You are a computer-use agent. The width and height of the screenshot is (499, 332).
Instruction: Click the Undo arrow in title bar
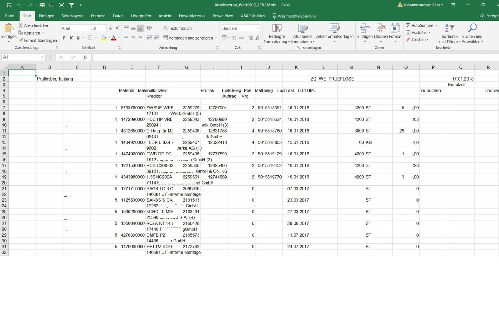point(19,5)
